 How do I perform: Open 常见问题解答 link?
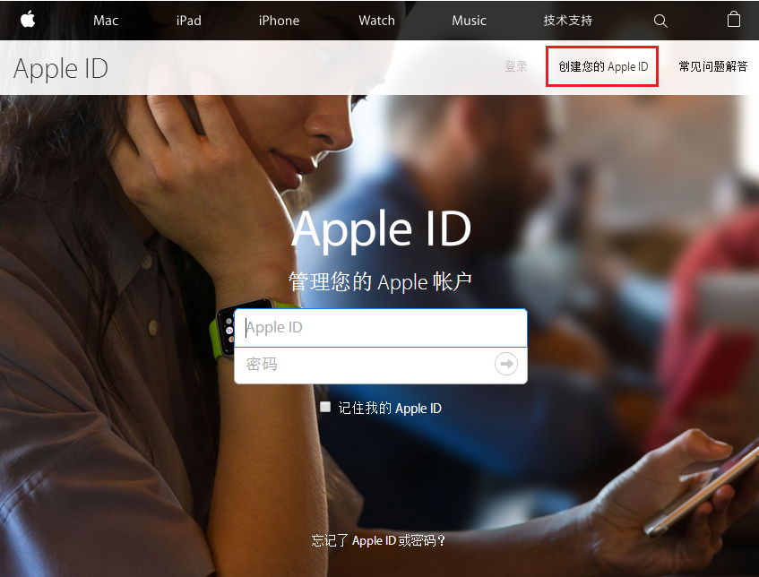713,67
